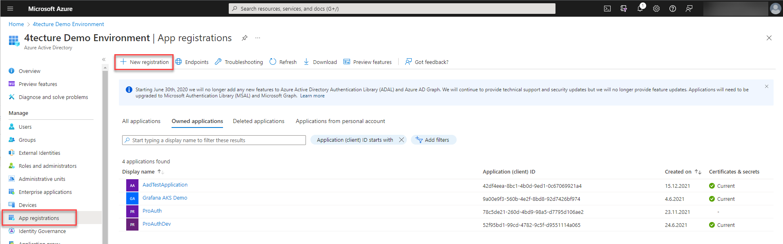
Task: Pin the App registrations blade
Action: [244, 38]
